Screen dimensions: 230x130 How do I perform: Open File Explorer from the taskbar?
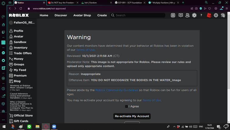point(37,127)
